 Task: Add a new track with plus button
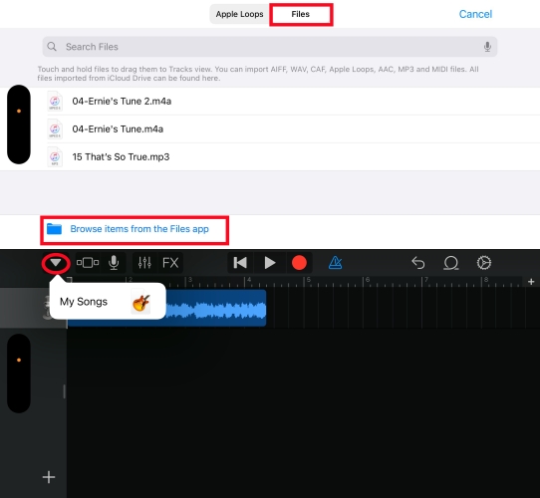pos(49,477)
